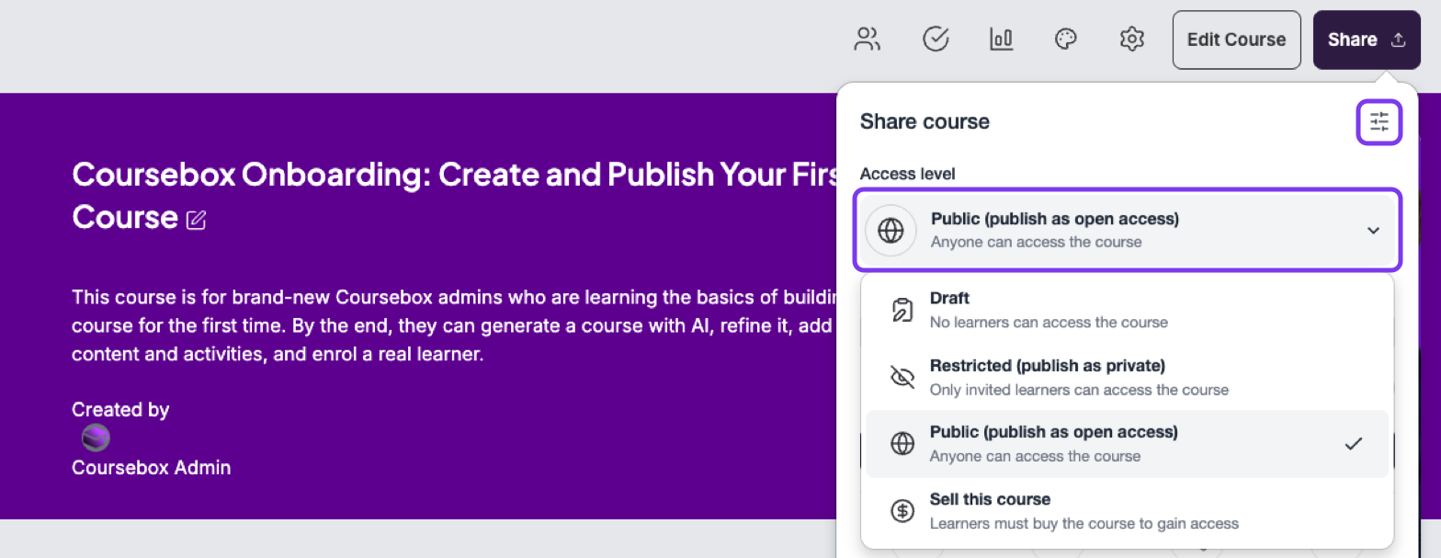Click the checkmark next to Public option

point(1353,444)
